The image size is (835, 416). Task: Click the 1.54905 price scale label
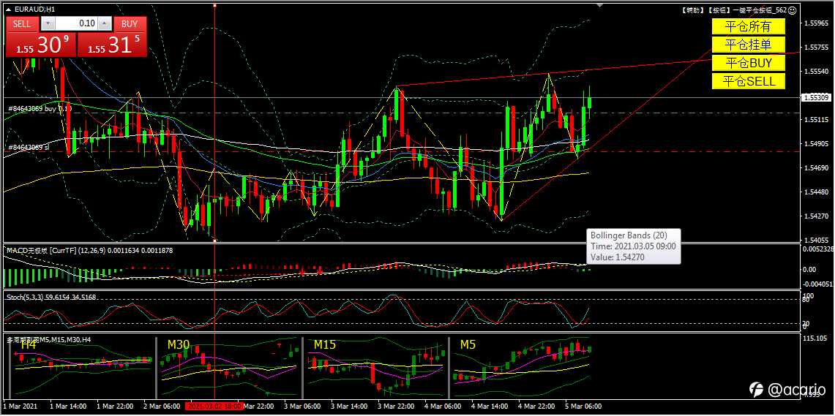tap(816, 143)
